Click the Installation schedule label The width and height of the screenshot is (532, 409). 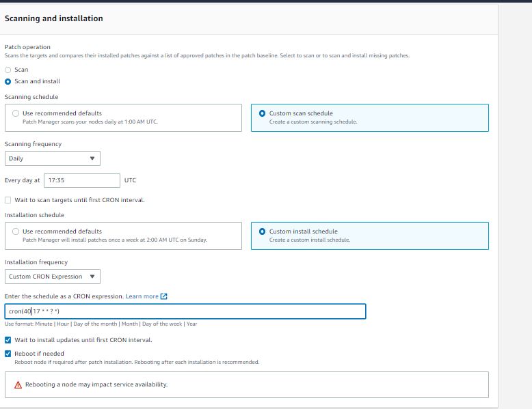(34, 215)
